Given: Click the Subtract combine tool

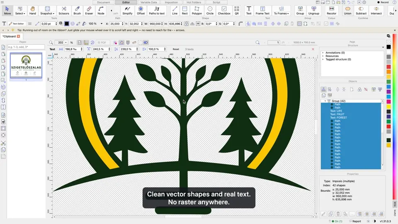Looking at the screenshot, I should coord(361,10).
